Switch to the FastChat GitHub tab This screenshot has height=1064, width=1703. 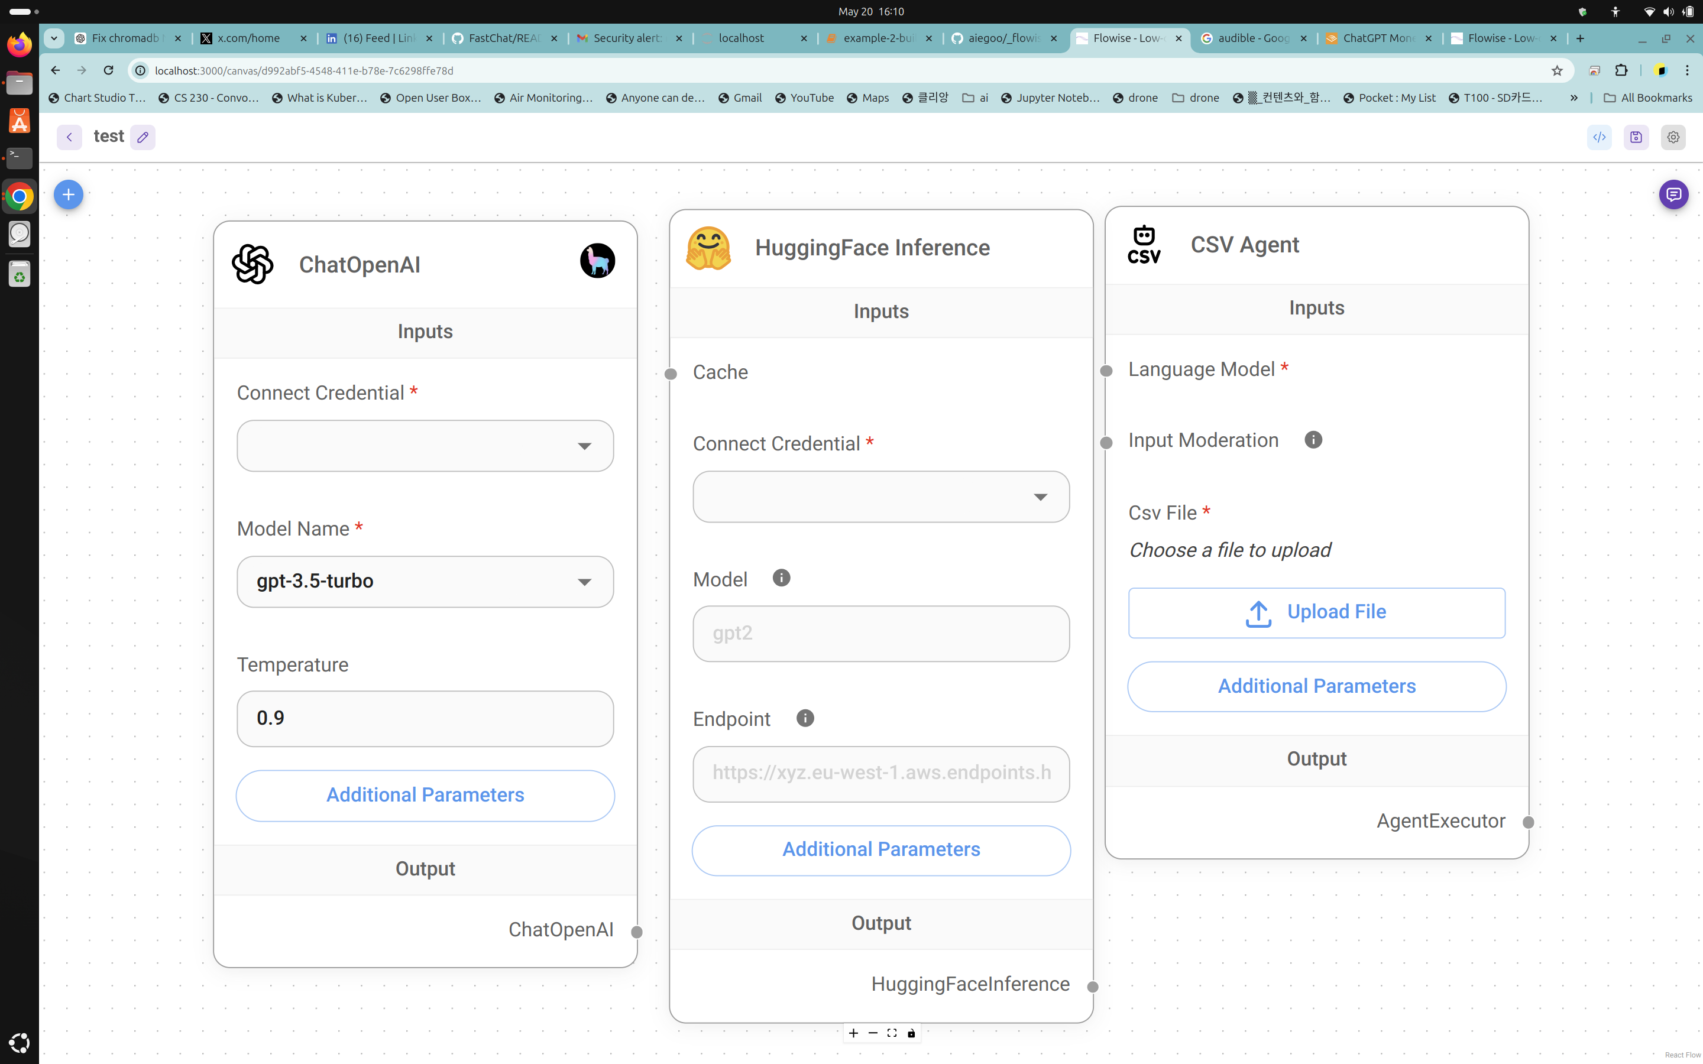[x=503, y=38]
